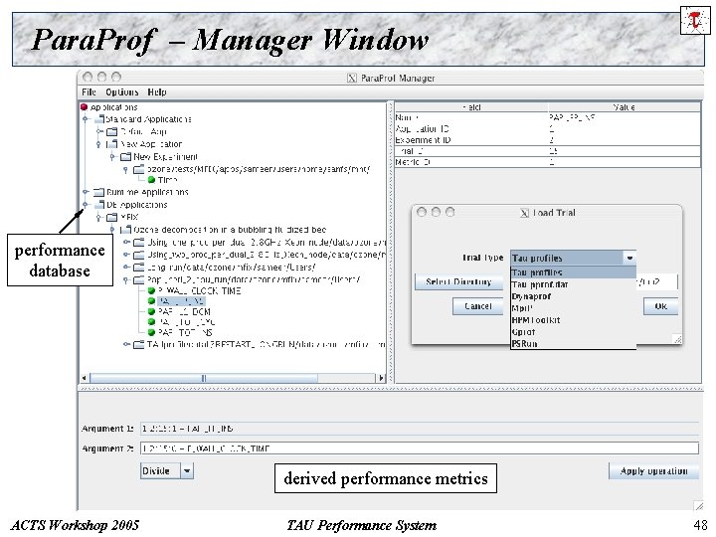The height and width of the screenshot is (537, 716).
Task: Choose Tau profiles in the dropdown list
Action: click(573, 272)
